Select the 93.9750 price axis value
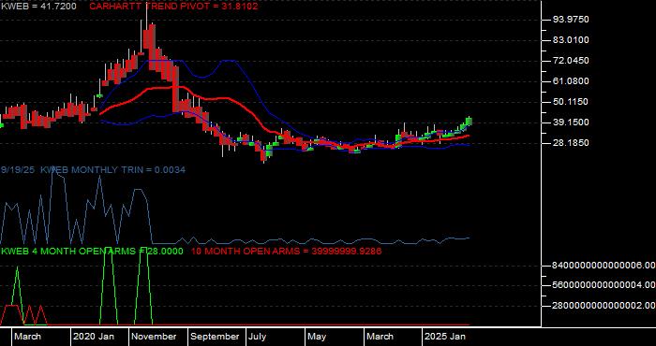Screen dimensions: 656x346 coord(571,20)
